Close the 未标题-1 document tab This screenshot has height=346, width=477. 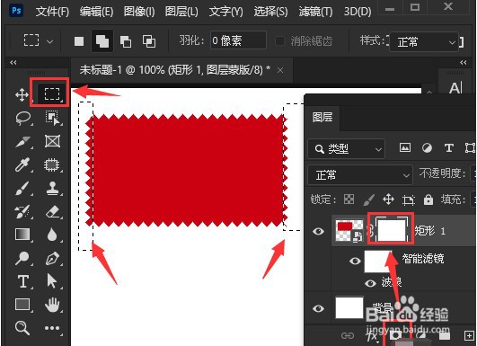click(280, 70)
